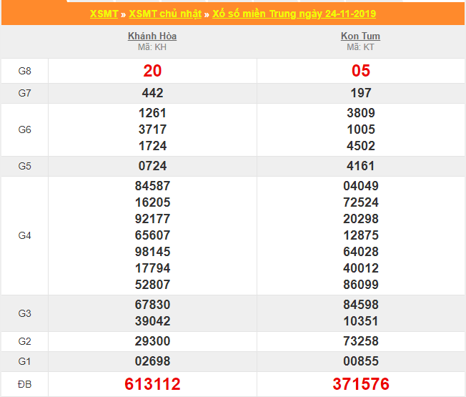
Task: Click the G1 number 00855
Action: 361,361
